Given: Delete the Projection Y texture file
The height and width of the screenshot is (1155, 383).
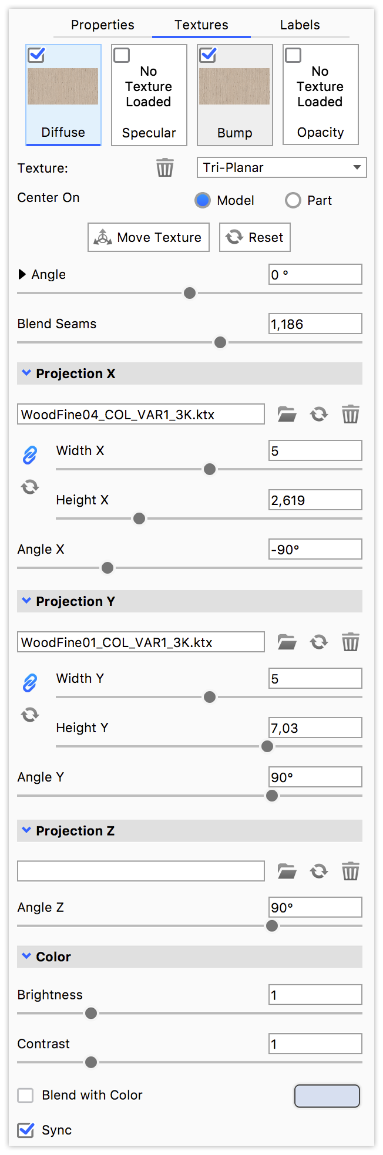Looking at the screenshot, I should (x=351, y=642).
